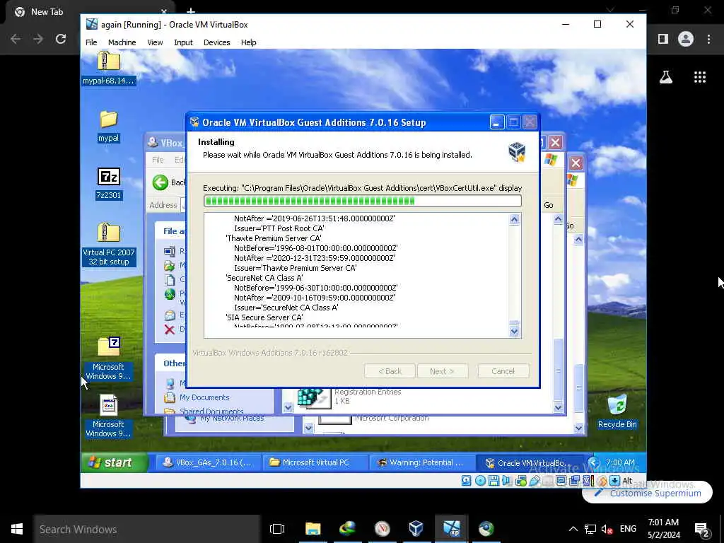Click the install log scroll down arrow

coord(515,331)
